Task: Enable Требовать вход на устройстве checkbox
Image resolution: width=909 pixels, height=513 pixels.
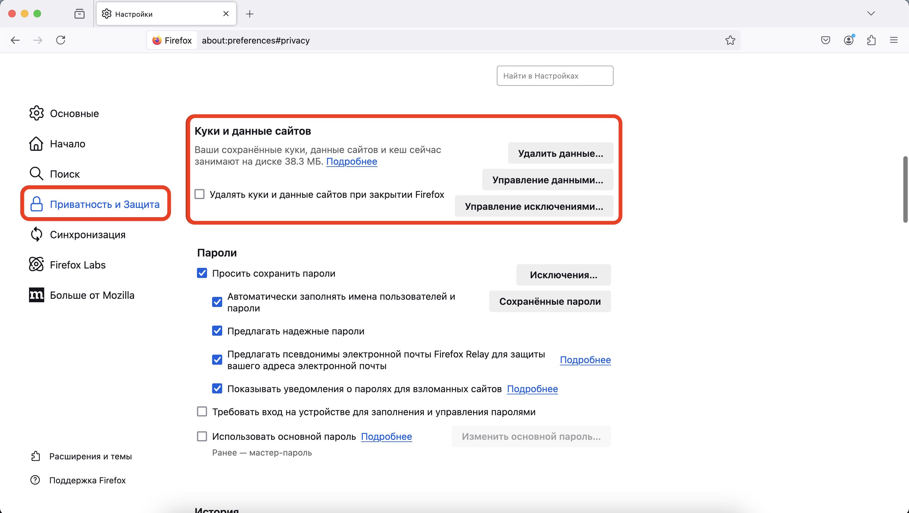Action: pyautogui.click(x=202, y=411)
